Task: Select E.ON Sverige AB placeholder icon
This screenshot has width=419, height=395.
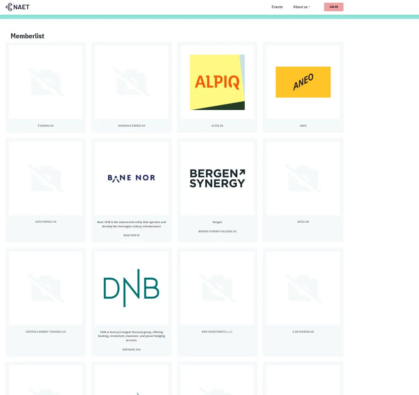Action: coord(303,288)
